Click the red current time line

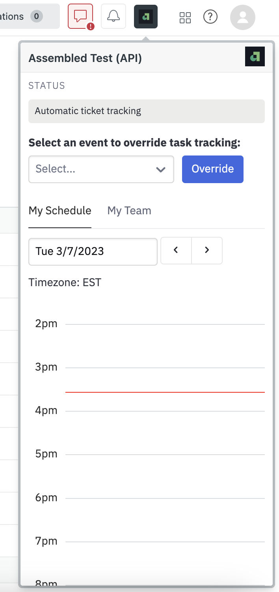[x=165, y=392]
